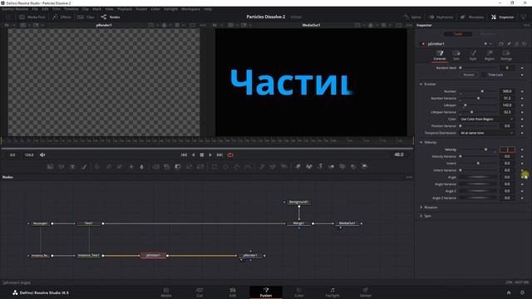Adjust the Velocity slider handle
The image size is (532, 299).
tap(485, 149)
